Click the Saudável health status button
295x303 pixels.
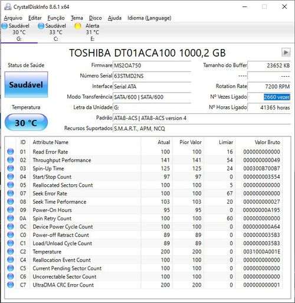click(26, 84)
